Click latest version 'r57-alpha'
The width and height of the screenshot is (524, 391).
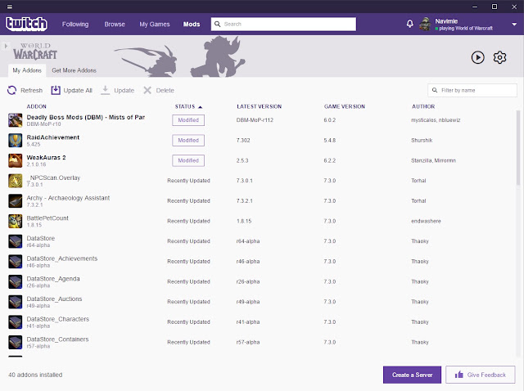[247, 342]
